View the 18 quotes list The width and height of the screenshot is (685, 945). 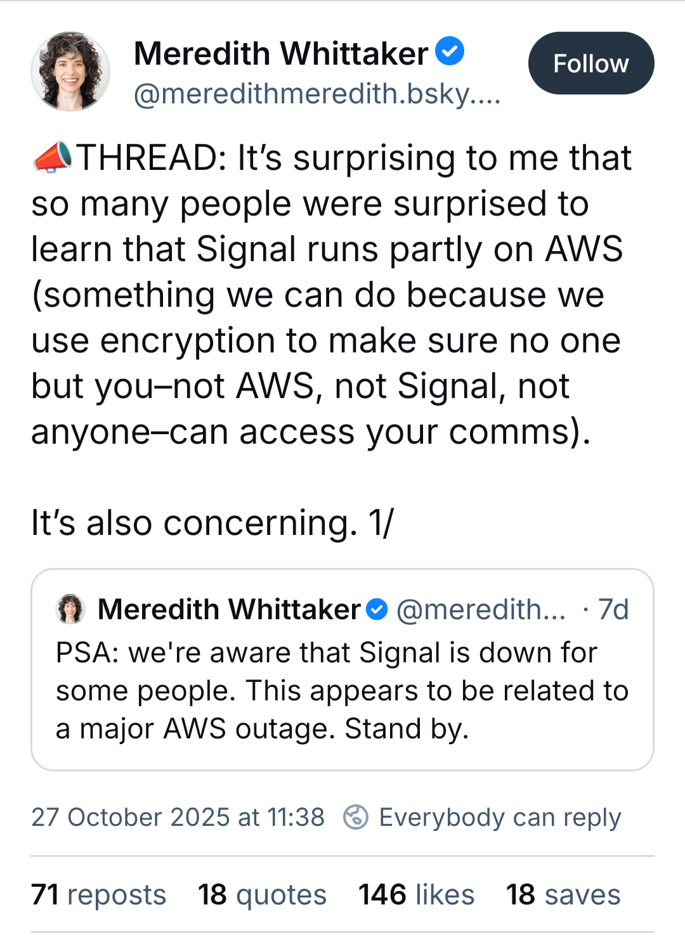(262, 894)
